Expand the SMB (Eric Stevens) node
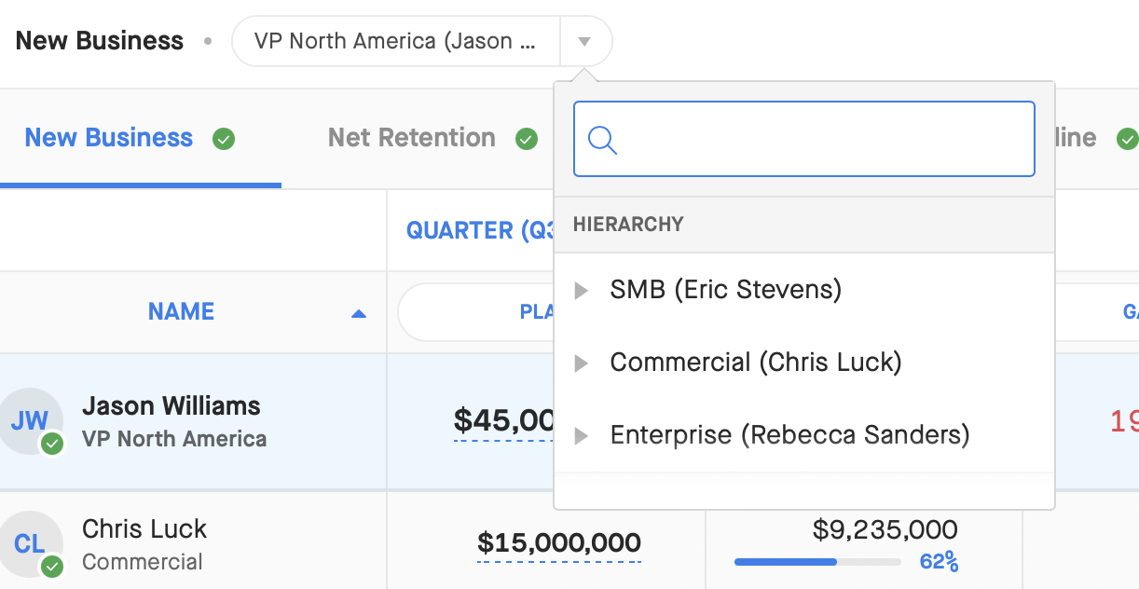 coord(581,291)
